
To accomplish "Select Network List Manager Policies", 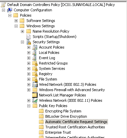I will pos(63,95).
